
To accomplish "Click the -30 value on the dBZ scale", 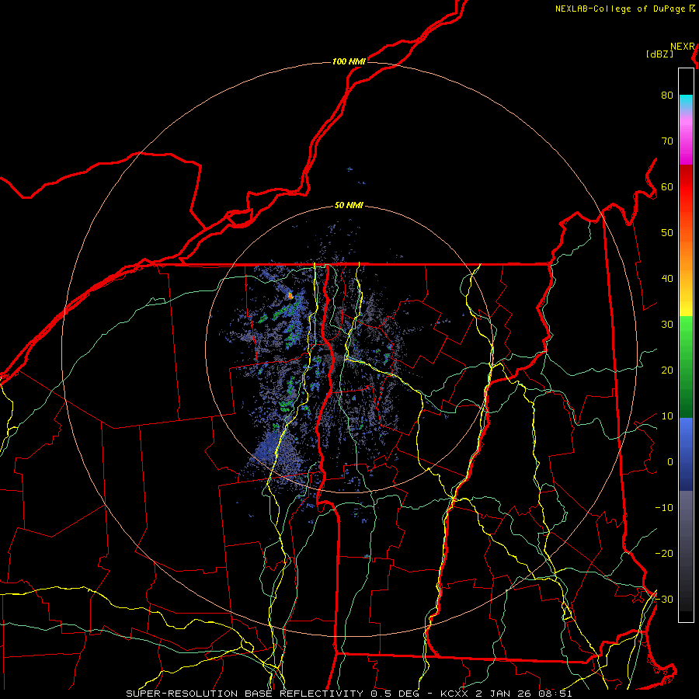I will pyautogui.click(x=664, y=600).
